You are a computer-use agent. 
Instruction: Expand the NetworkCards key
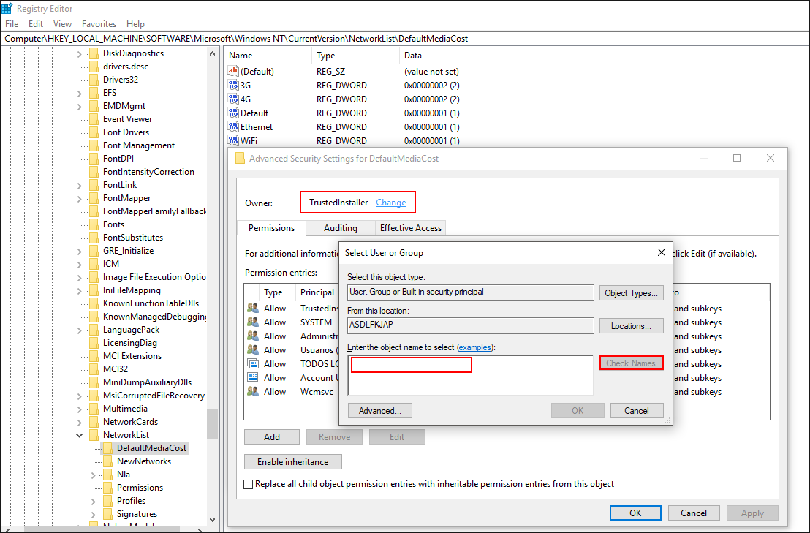coord(79,422)
